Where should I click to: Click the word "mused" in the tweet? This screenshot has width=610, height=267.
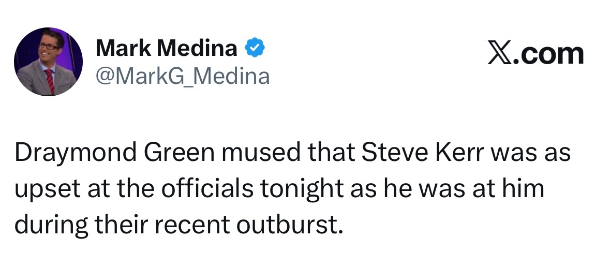point(261,152)
